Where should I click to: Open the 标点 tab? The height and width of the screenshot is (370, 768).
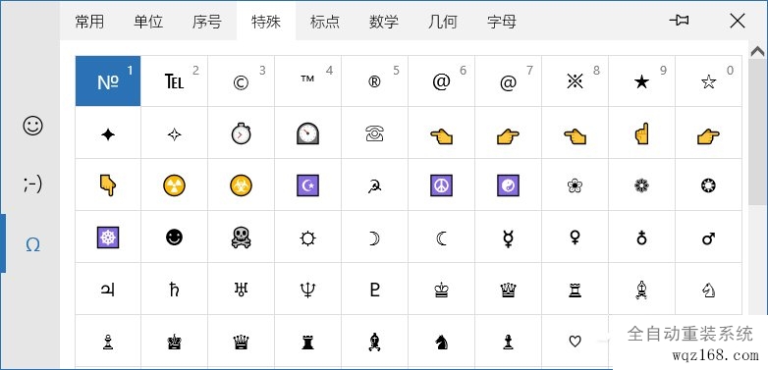click(325, 22)
